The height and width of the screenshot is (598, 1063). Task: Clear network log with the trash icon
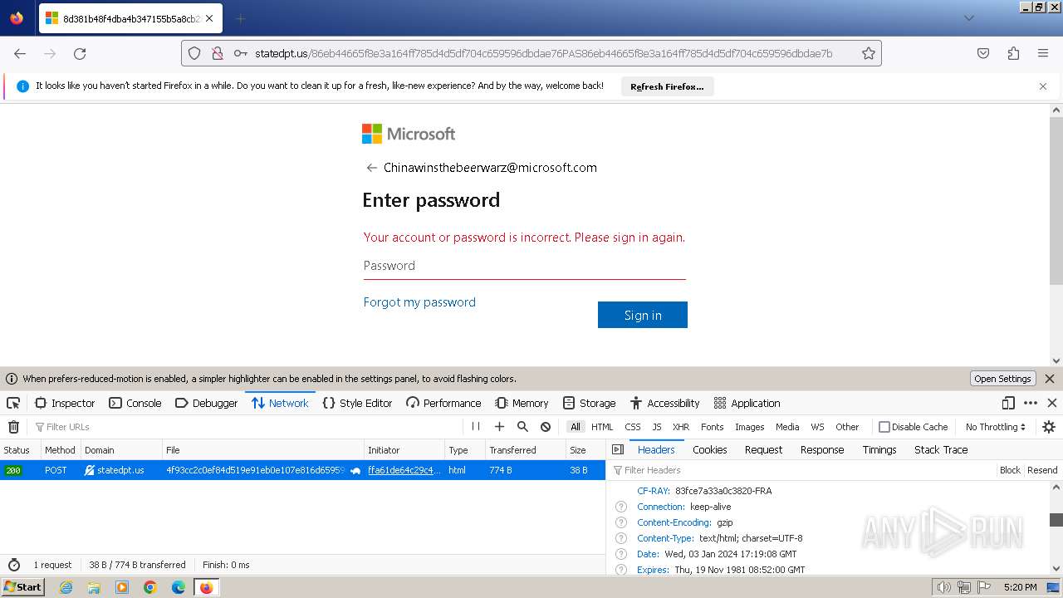pyautogui.click(x=13, y=427)
